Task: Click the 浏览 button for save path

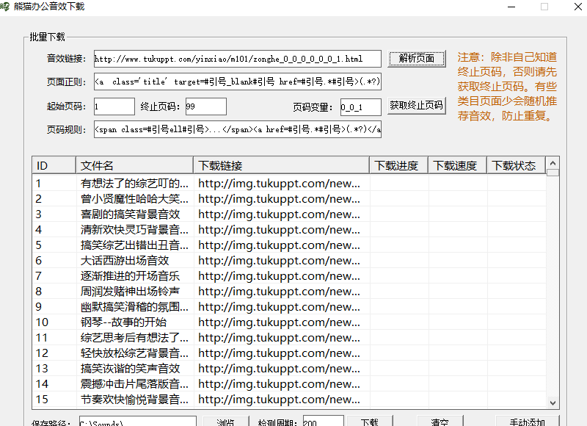Action: pos(225,422)
